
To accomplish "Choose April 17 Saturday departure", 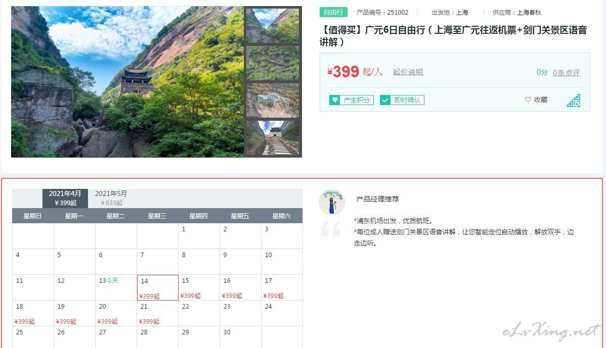I will tap(282, 288).
